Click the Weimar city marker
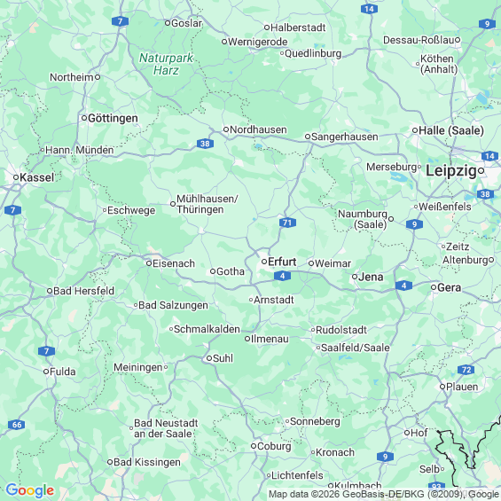The width and height of the screenshot is (501, 501). 311,263
